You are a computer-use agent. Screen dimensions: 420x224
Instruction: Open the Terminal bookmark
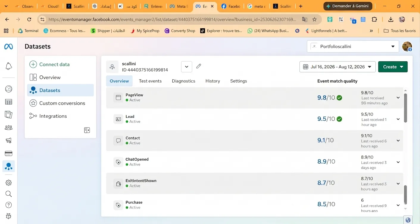click(28, 31)
